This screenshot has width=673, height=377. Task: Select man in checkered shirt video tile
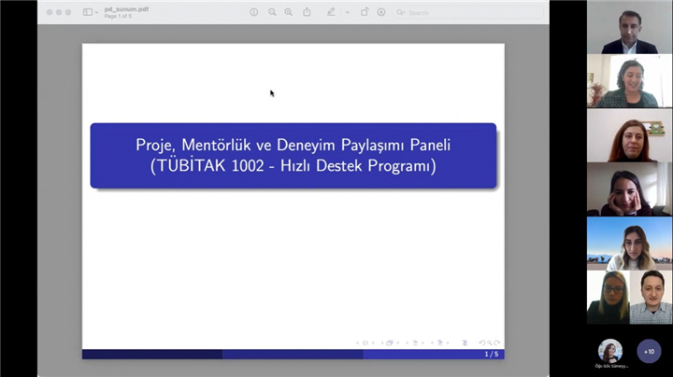(652, 298)
